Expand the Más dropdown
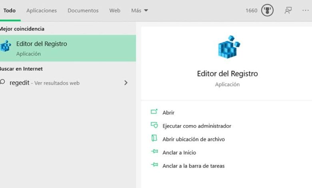Image resolution: width=312 pixels, height=188 pixels. point(140,10)
